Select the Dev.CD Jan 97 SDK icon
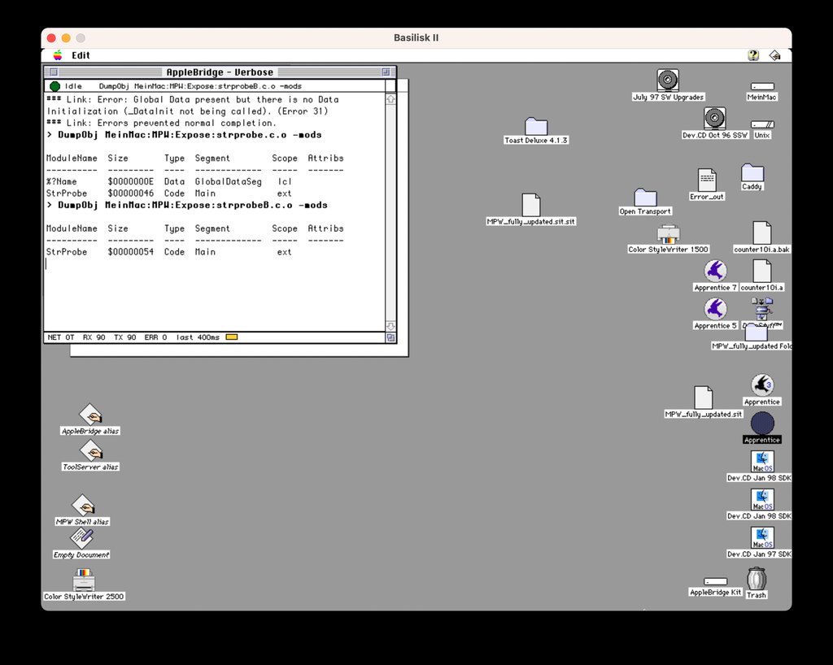 point(761,537)
